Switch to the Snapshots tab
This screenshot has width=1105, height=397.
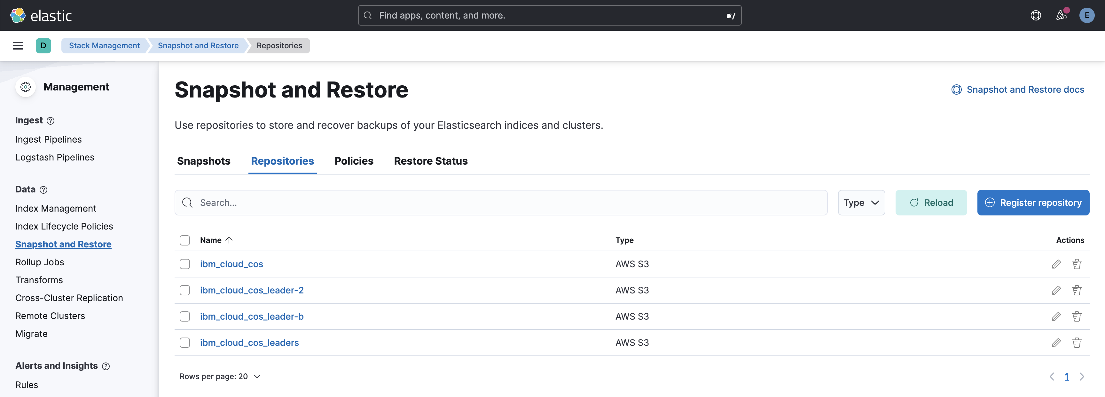(x=204, y=161)
